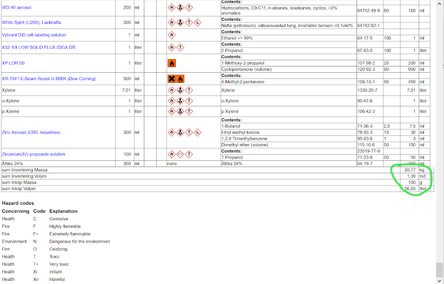Click the health hazard pictogram for Zinc Aerosol
Image resolution: width=444 pixels, height=284 pixels.
click(x=180, y=132)
